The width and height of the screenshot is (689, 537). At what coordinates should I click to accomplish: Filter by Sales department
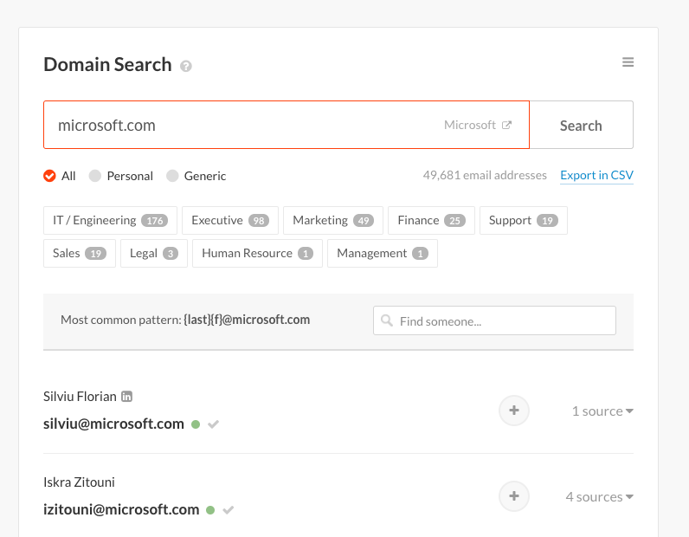pyautogui.click(x=80, y=253)
